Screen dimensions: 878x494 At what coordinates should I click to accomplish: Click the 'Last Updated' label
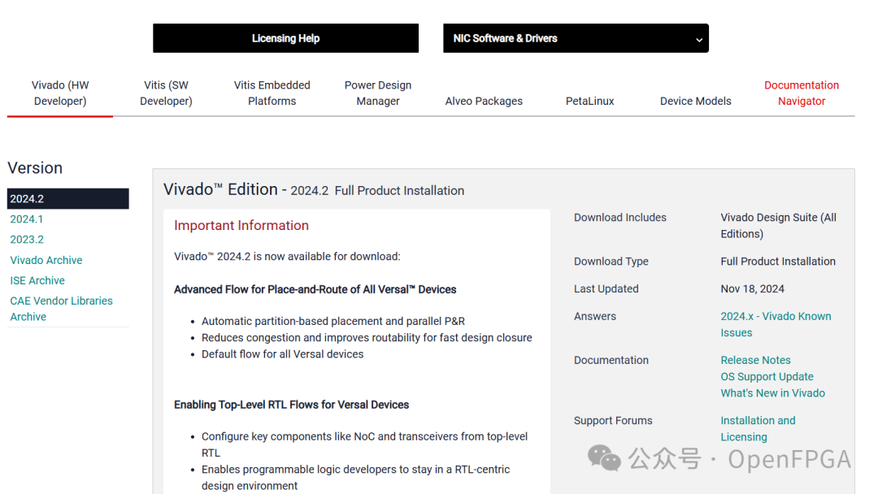tap(606, 288)
